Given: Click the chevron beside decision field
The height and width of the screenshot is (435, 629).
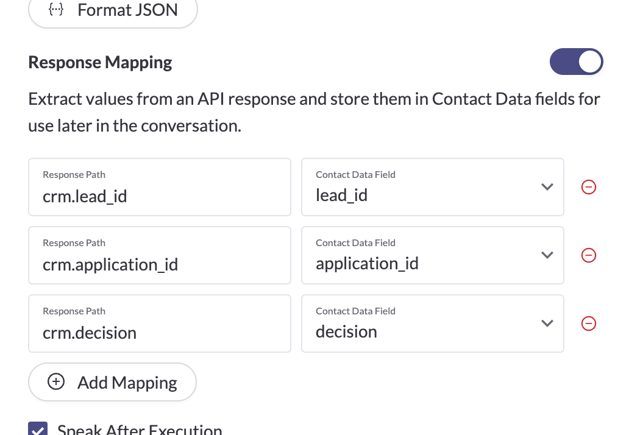Looking at the screenshot, I should [547, 324].
